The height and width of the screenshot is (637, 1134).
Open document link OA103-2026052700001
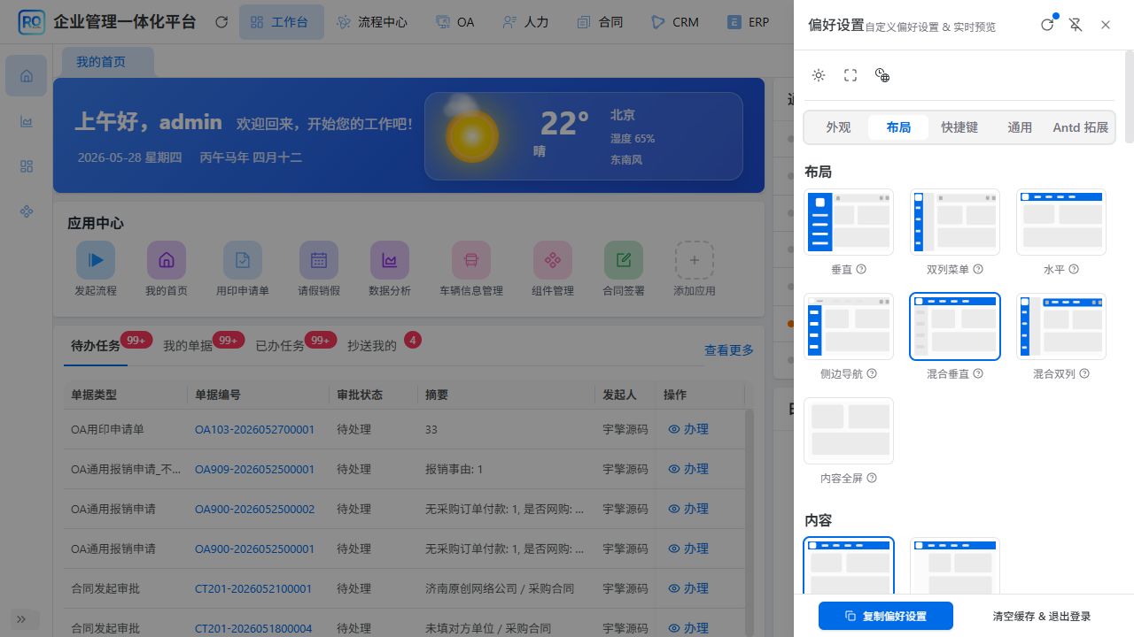click(x=254, y=429)
